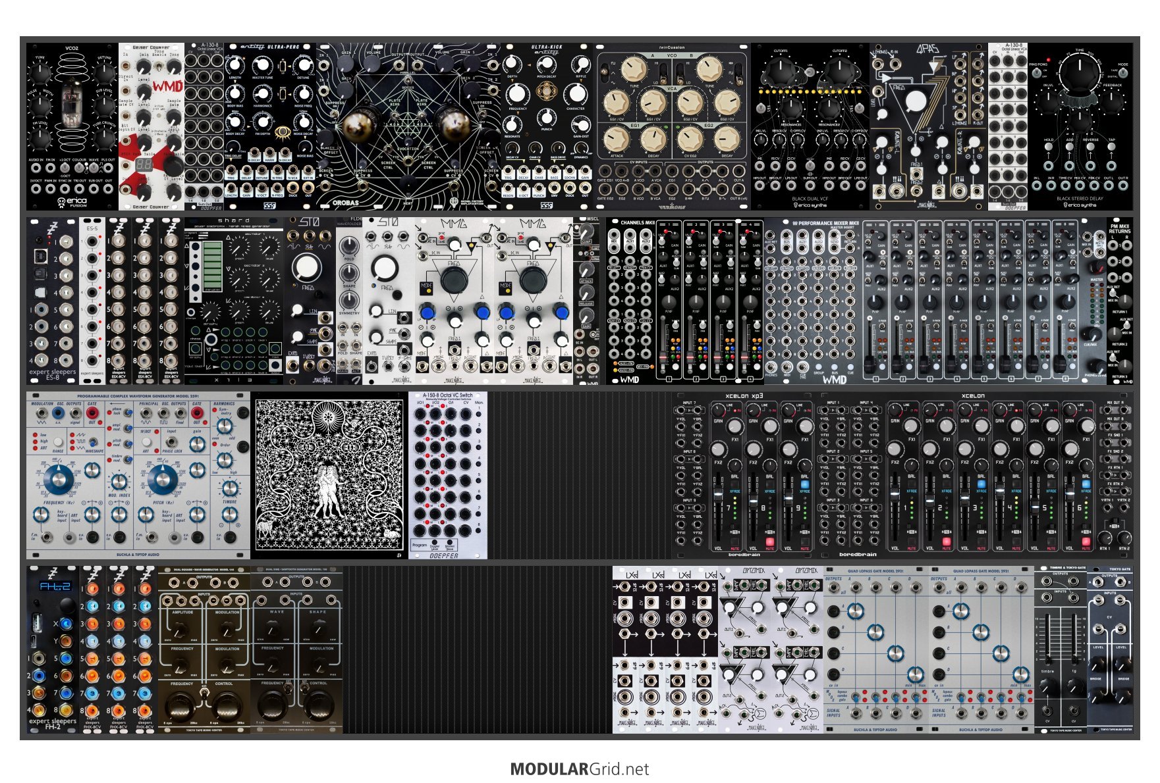Image resolution: width=1160 pixels, height=783 pixels.
Task: Click the red digit display on Geiger Counter
Action: [145, 166]
